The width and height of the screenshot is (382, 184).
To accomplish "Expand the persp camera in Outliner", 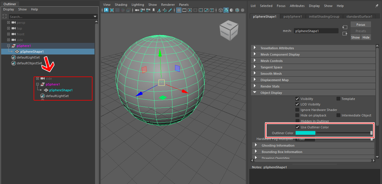I will 9,23.
